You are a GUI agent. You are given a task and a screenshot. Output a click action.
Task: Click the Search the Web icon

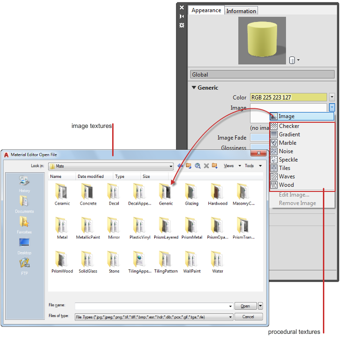[x=198, y=166]
